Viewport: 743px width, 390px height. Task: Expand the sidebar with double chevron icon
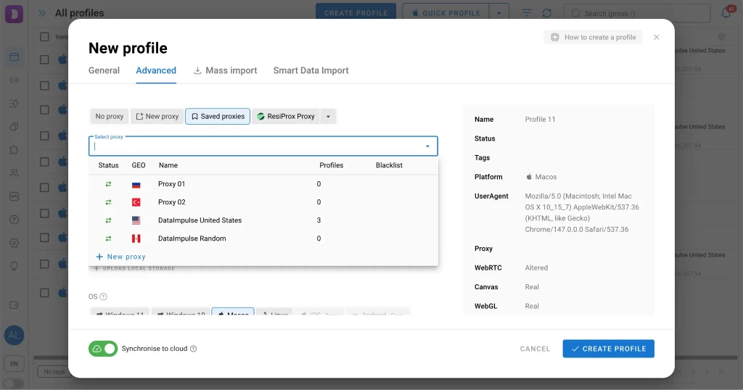coord(41,13)
